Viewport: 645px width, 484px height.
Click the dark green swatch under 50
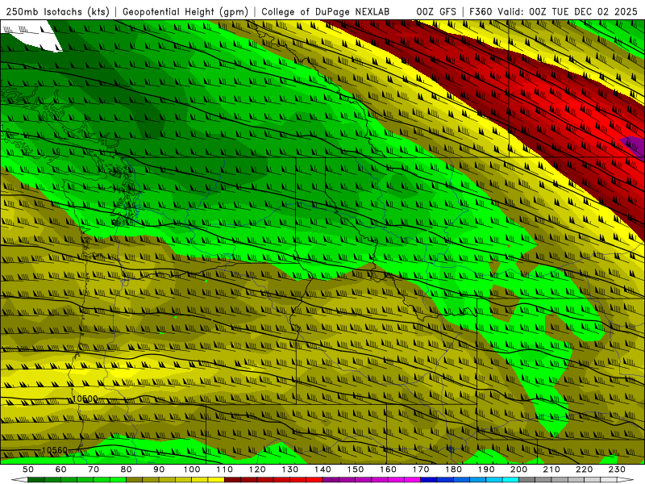pyautogui.click(x=36, y=480)
